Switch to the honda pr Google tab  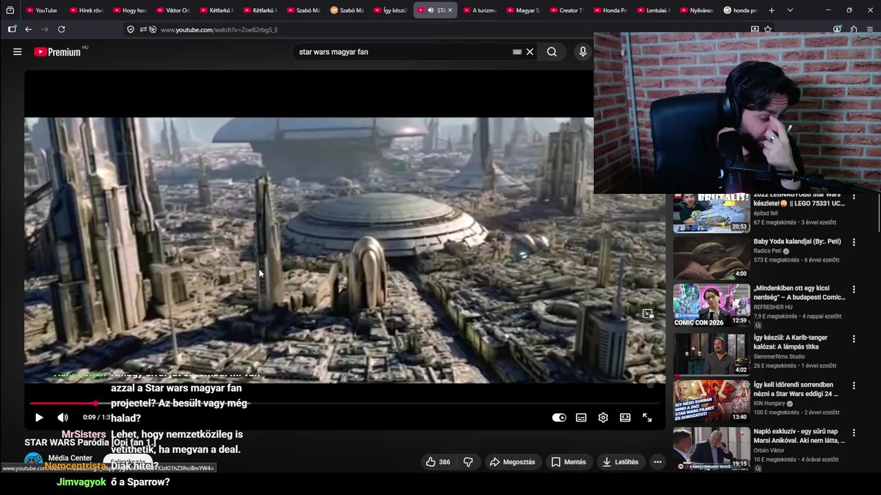740,10
